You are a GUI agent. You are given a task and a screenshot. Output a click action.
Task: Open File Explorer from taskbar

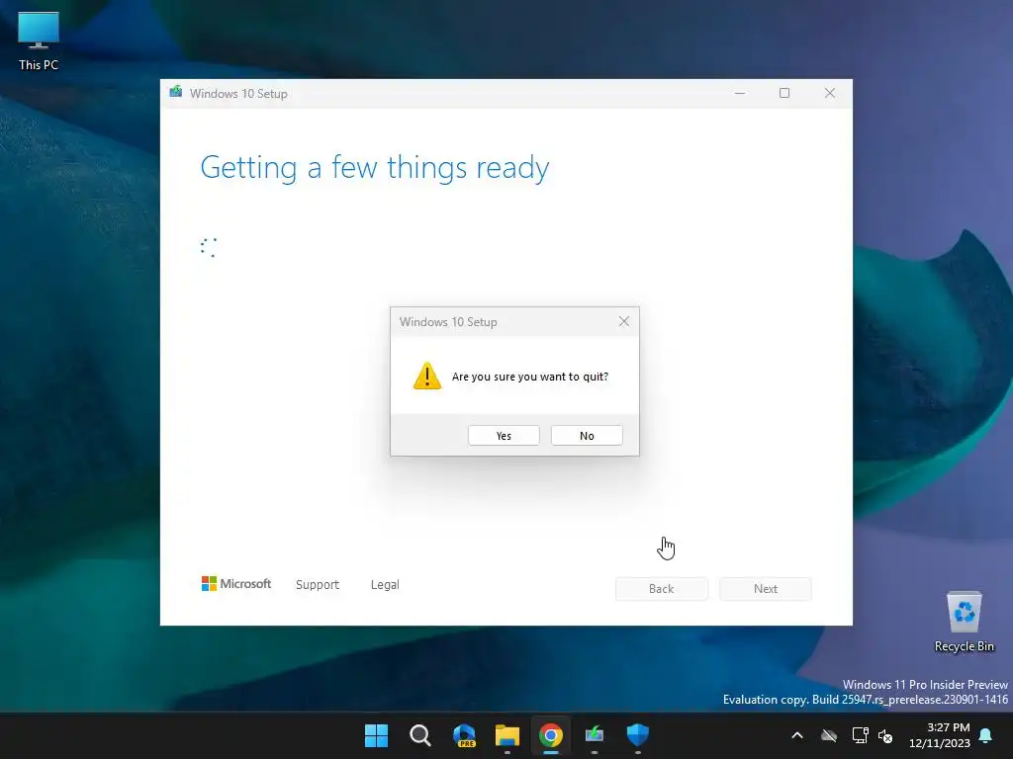[x=507, y=735]
